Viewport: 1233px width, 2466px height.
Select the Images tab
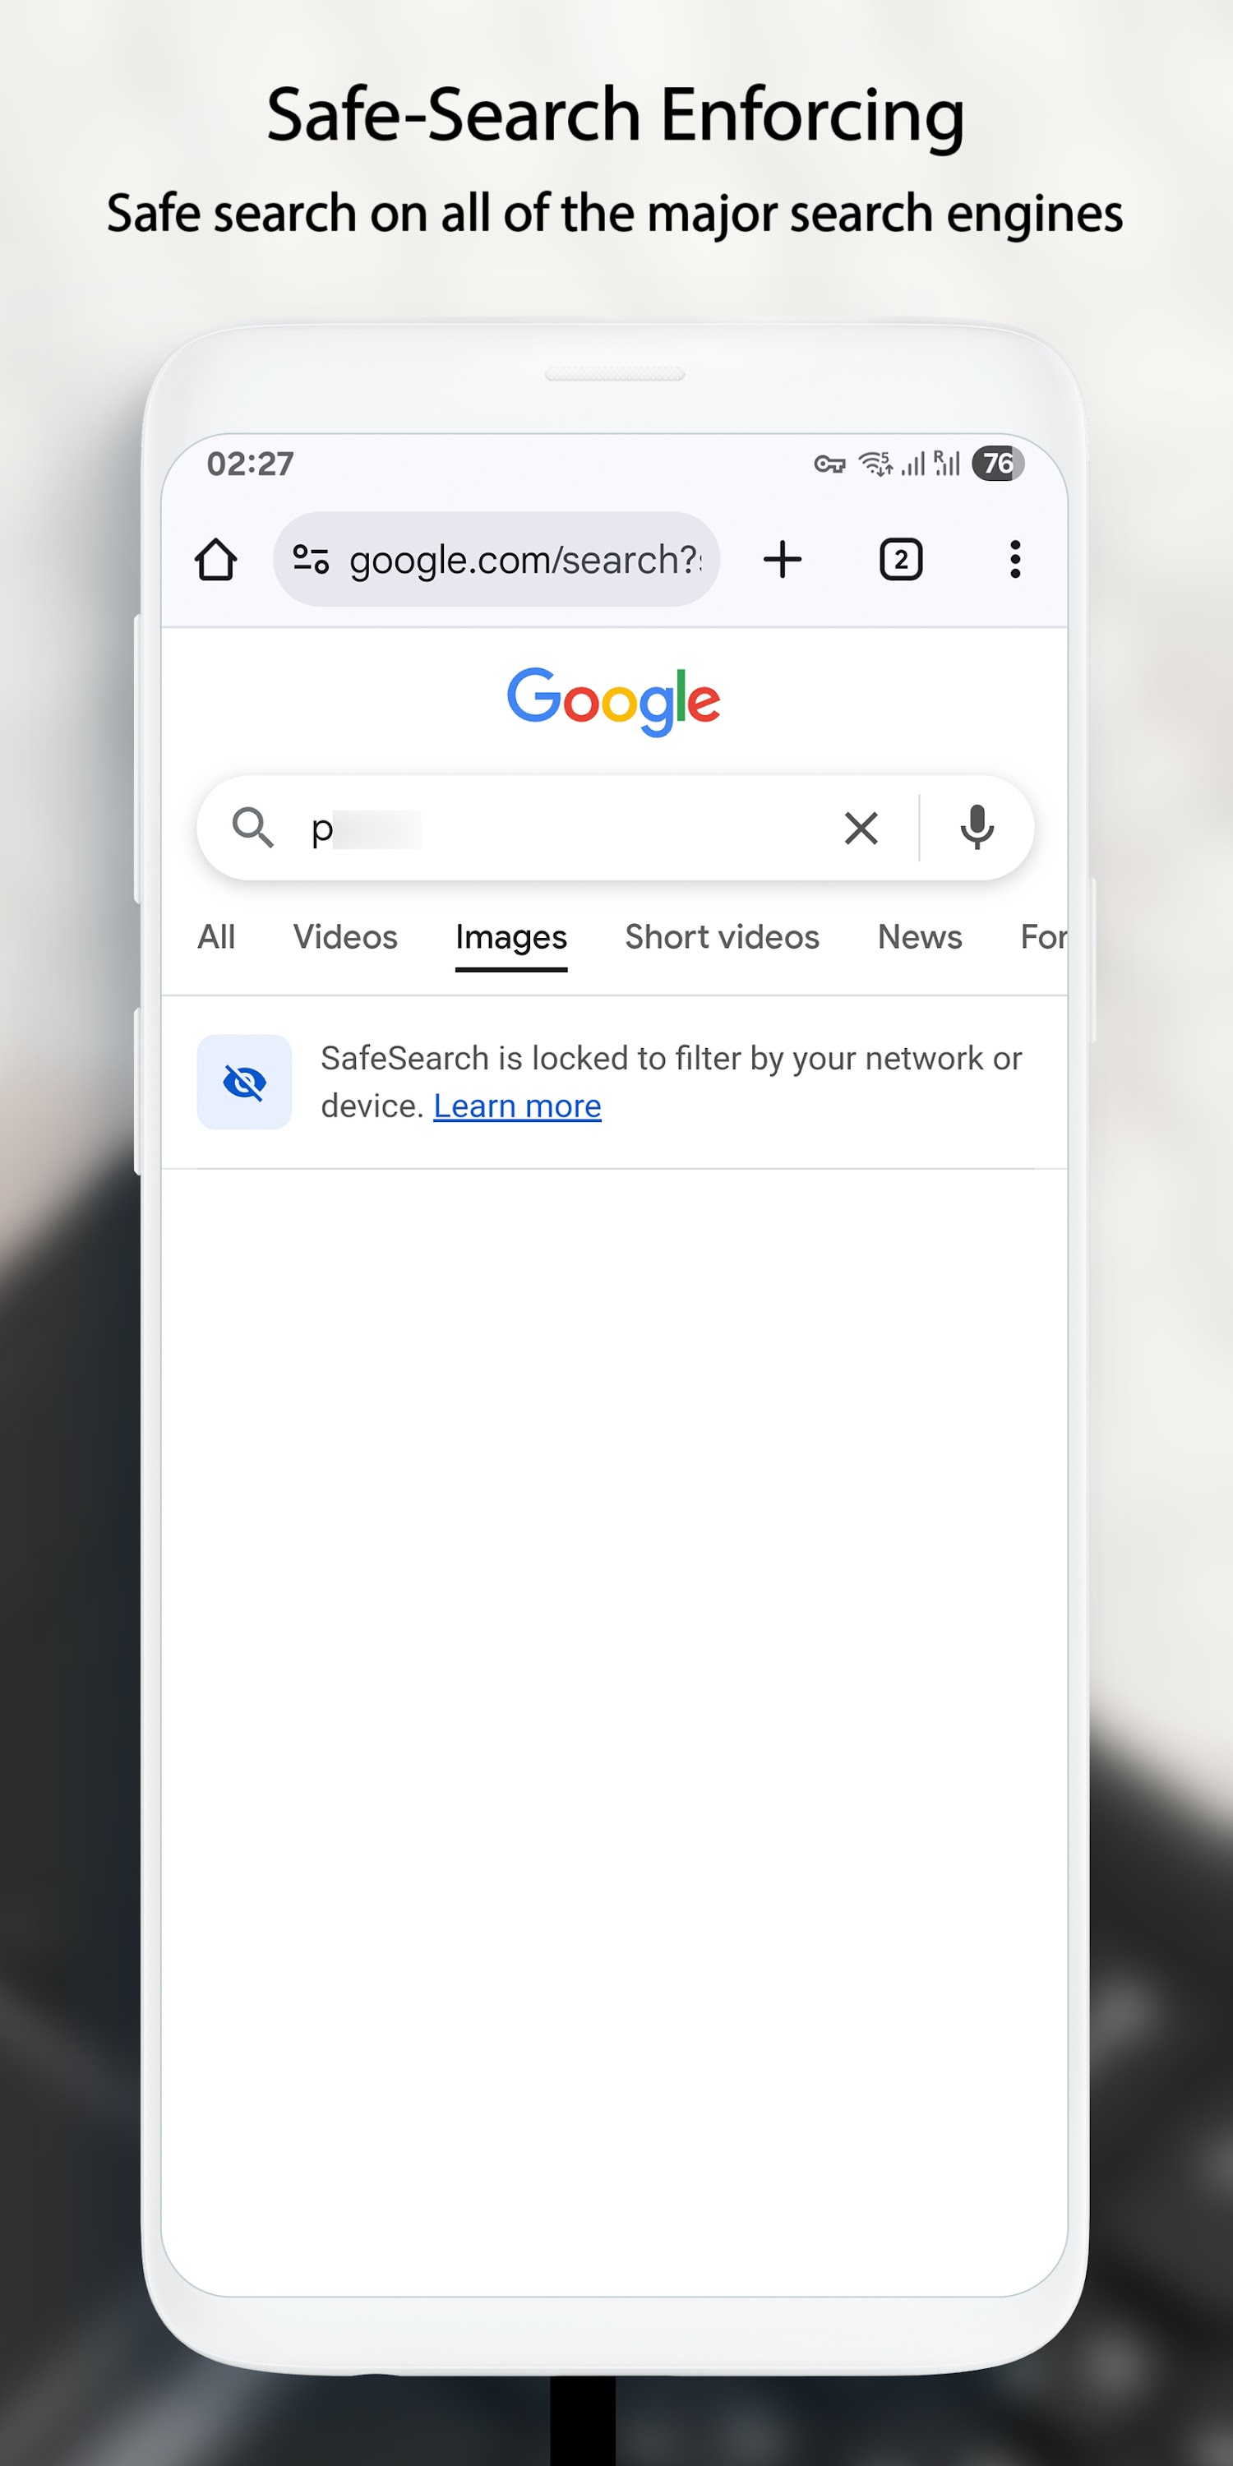(511, 936)
